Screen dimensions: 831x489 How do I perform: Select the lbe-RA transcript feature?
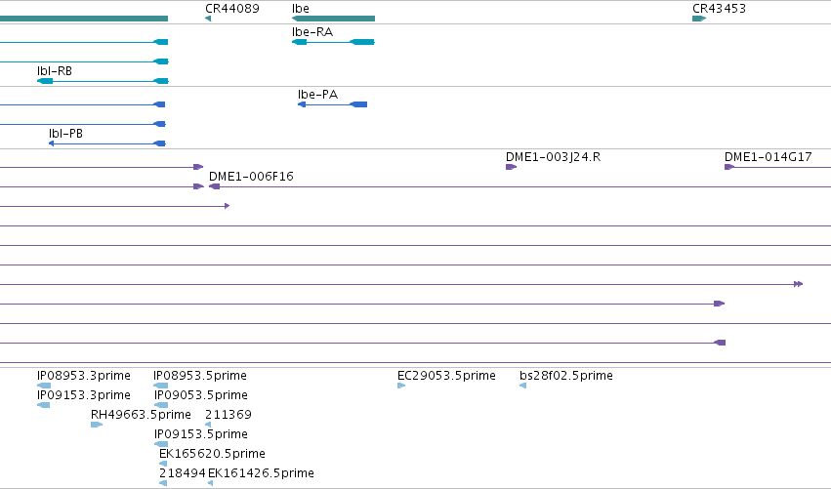[x=333, y=42]
